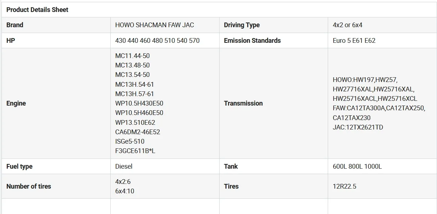
Task: Select the Number of tires label
Action: pyautogui.click(x=29, y=186)
